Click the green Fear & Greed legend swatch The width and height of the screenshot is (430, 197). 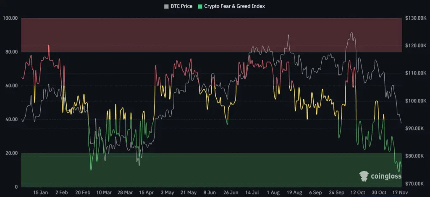200,6
